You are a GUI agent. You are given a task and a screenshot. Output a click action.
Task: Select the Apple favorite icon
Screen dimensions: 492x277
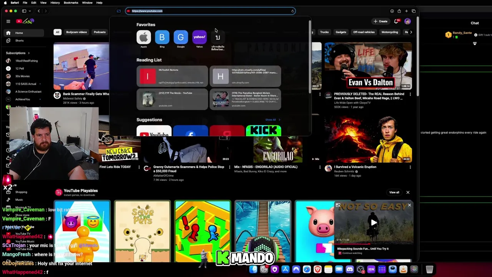[143, 37]
